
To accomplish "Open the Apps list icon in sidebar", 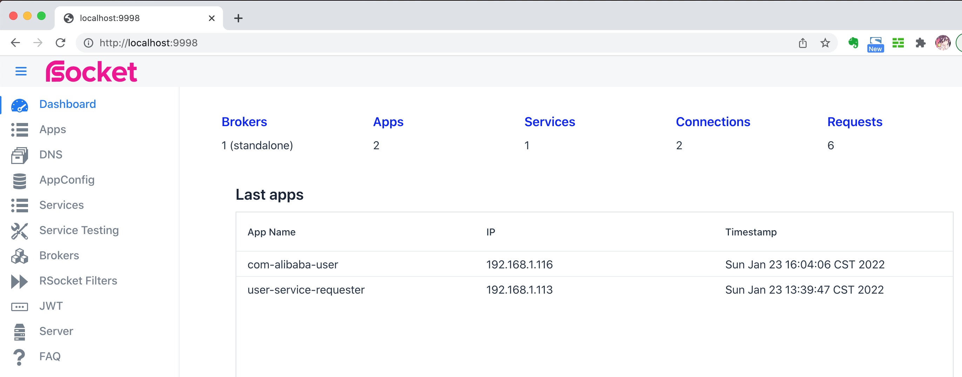I will tap(20, 130).
